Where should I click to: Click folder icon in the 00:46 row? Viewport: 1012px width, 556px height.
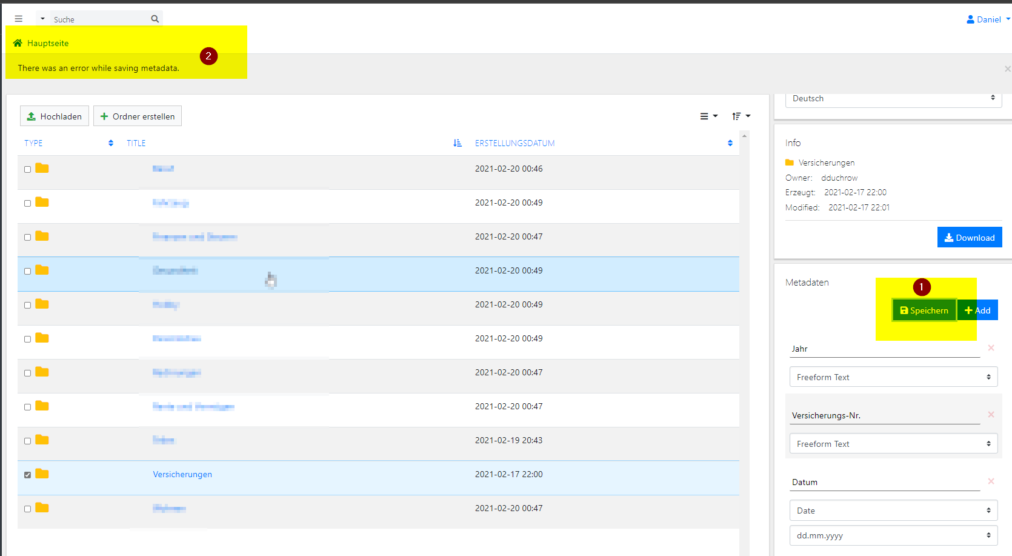[42, 168]
